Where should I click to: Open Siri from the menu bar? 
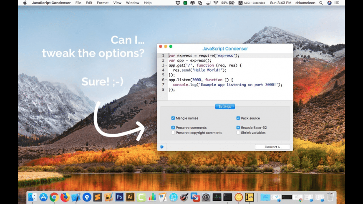point(329,3)
